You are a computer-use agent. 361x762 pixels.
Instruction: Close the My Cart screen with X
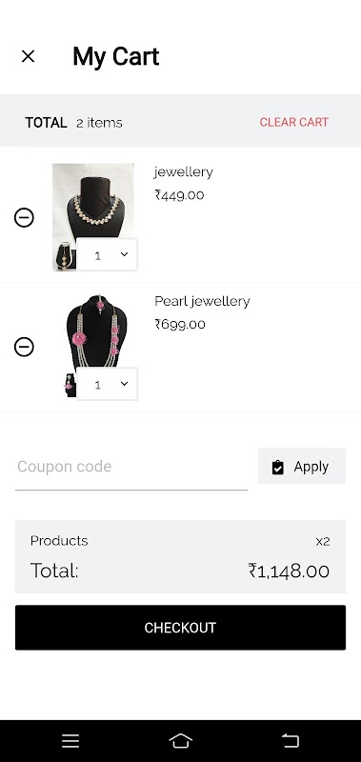pos(29,56)
